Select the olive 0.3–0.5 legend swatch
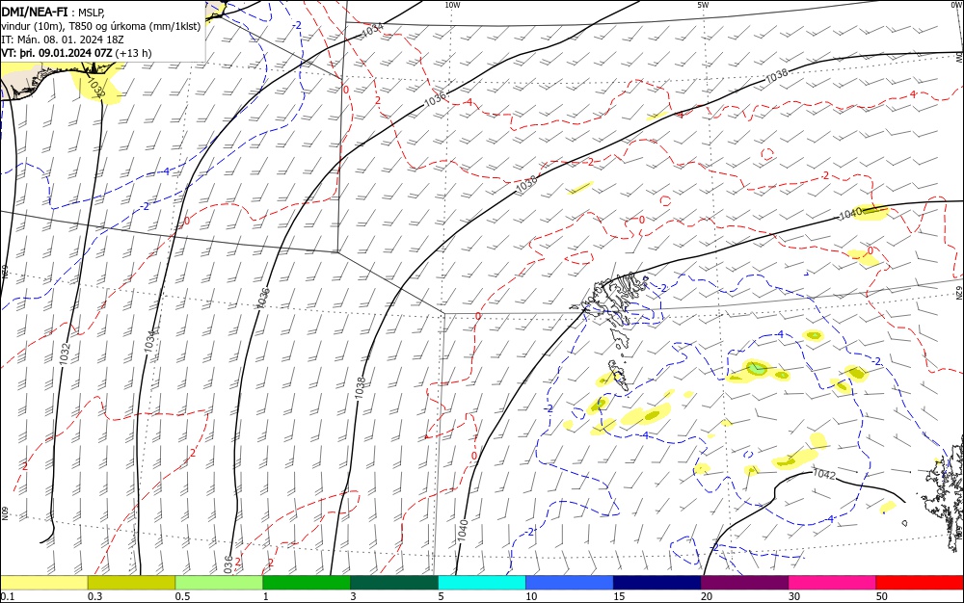 [131, 583]
